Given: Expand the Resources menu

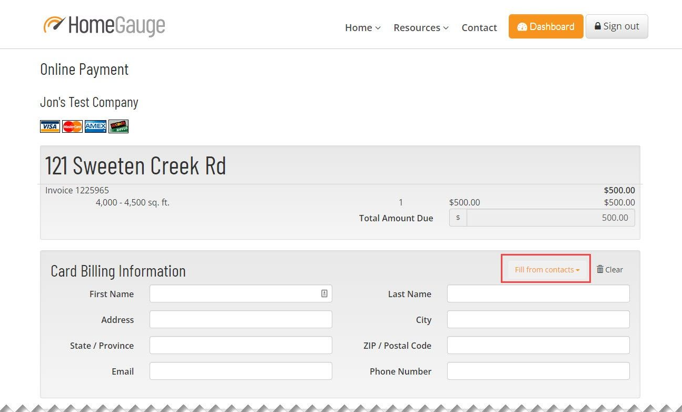Looking at the screenshot, I should pos(421,27).
